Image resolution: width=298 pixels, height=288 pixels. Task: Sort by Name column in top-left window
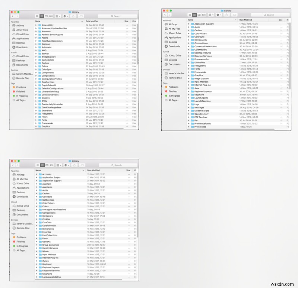(x=59, y=21)
